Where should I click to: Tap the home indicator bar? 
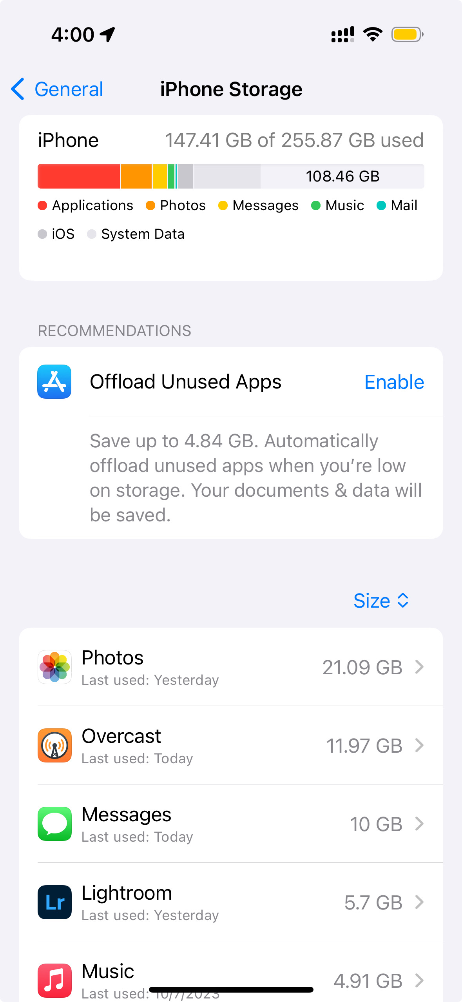tap(231, 990)
